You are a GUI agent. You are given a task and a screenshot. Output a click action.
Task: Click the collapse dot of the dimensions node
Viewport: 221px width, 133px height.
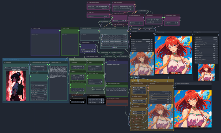click(x=146, y=15)
